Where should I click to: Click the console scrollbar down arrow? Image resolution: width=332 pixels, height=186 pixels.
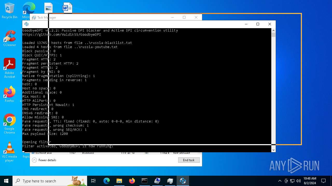coord(273,150)
